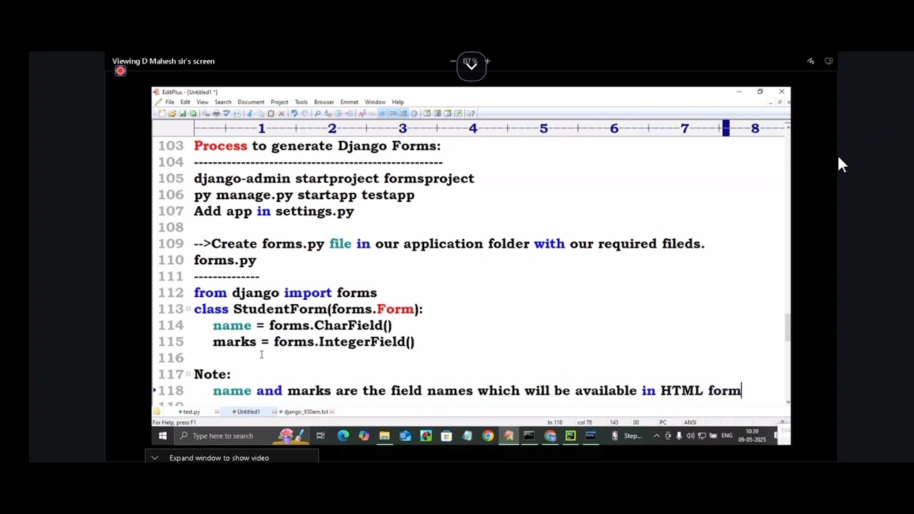Open File Explorer from the taskbar
This screenshot has height=514, width=914.
click(x=385, y=436)
